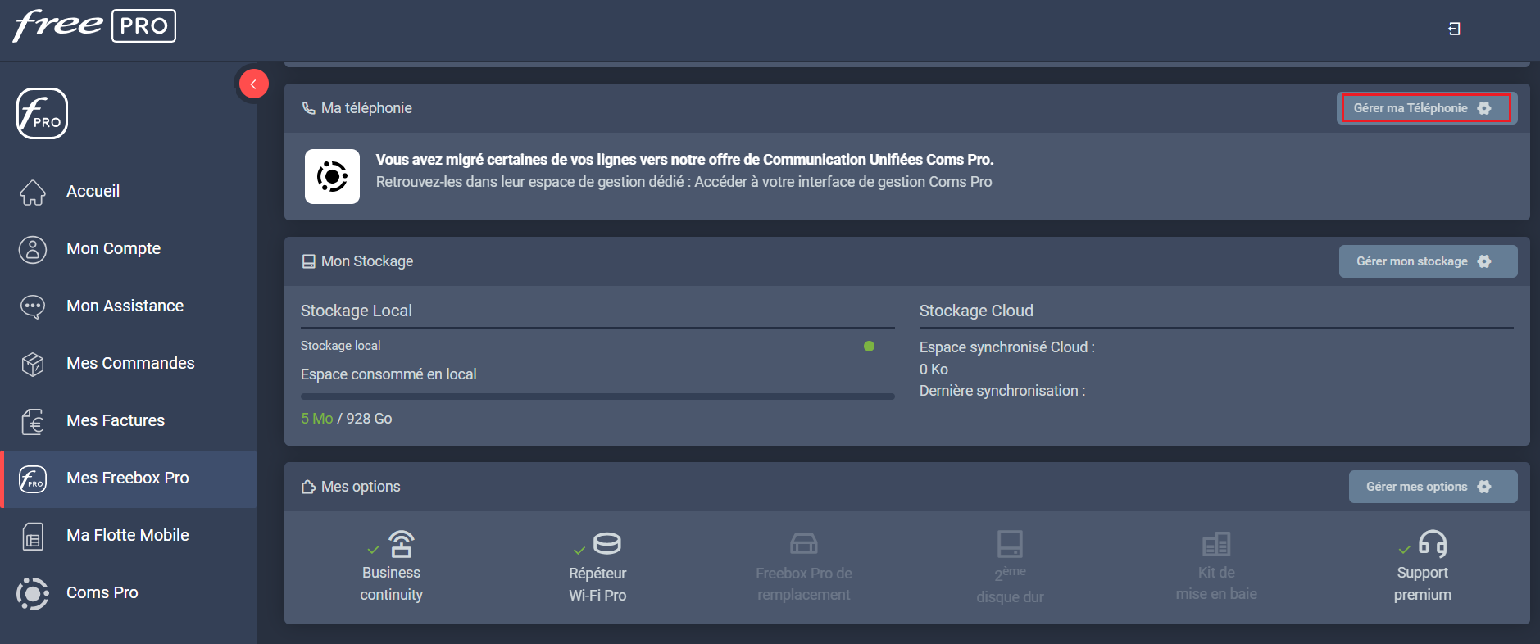Click the Ma Flotte Mobile SIM icon
The width and height of the screenshot is (1540, 644).
(33, 536)
